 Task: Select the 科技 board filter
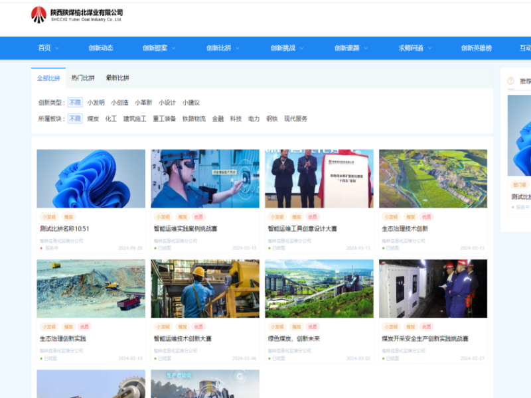click(235, 121)
